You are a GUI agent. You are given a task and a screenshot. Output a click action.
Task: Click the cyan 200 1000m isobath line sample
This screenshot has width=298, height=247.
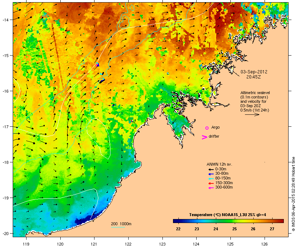coord(118,227)
